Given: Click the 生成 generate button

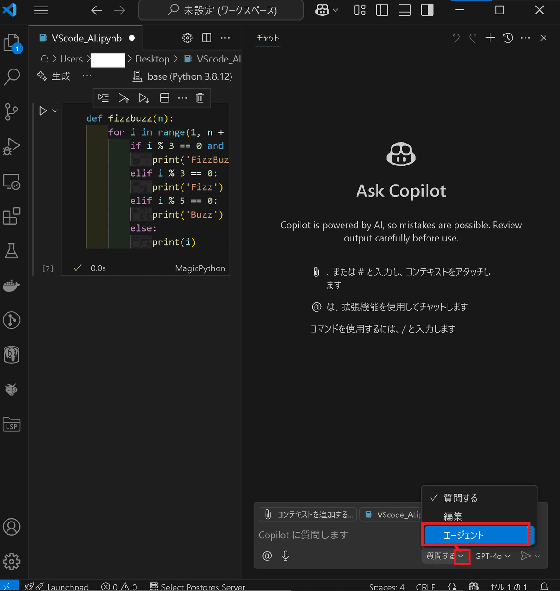Looking at the screenshot, I should pos(54,76).
